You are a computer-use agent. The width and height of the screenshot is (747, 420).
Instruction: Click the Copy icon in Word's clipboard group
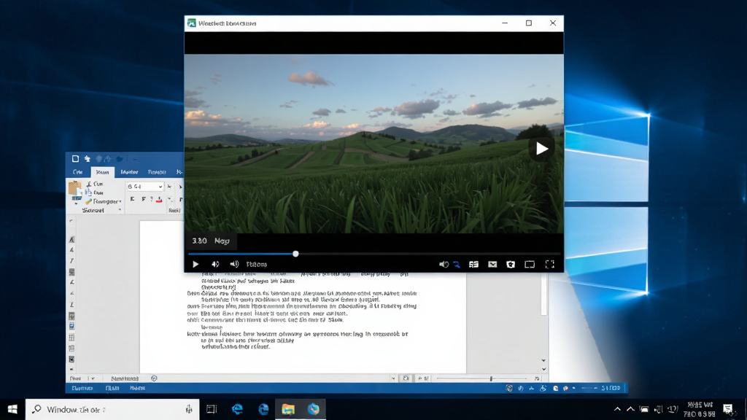point(88,192)
